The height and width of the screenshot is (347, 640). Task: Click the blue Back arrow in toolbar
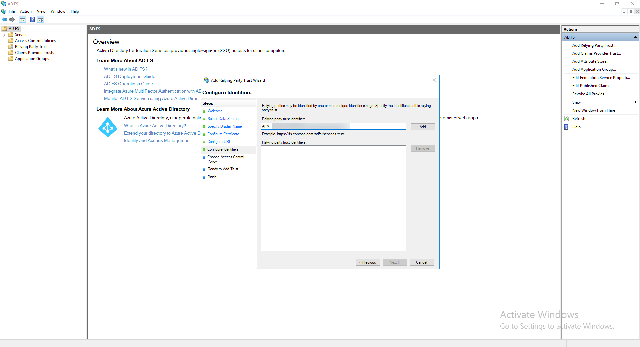pos(4,20)
